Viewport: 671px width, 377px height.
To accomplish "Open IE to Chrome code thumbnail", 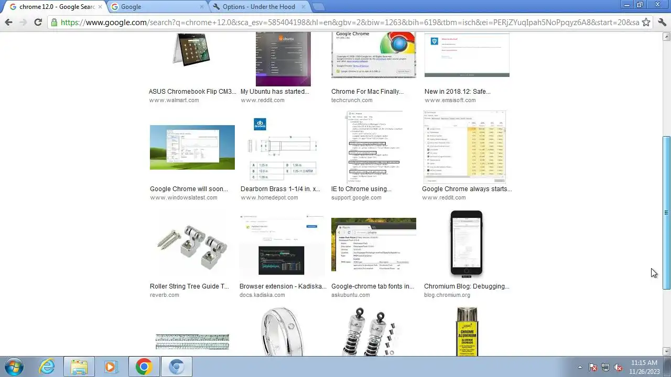I will tap(374, 147).
